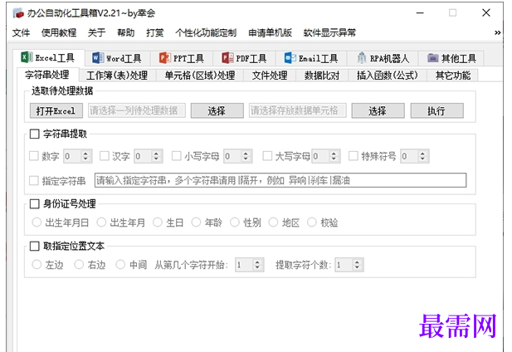Open the 使用教程 menu
The image size is (512, 352).
point(59,32)
